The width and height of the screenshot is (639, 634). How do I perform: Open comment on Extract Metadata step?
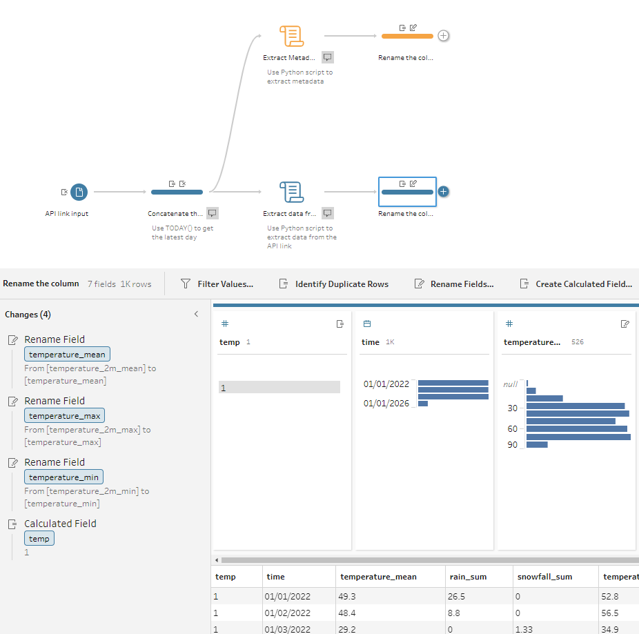[x=328, y=57]
